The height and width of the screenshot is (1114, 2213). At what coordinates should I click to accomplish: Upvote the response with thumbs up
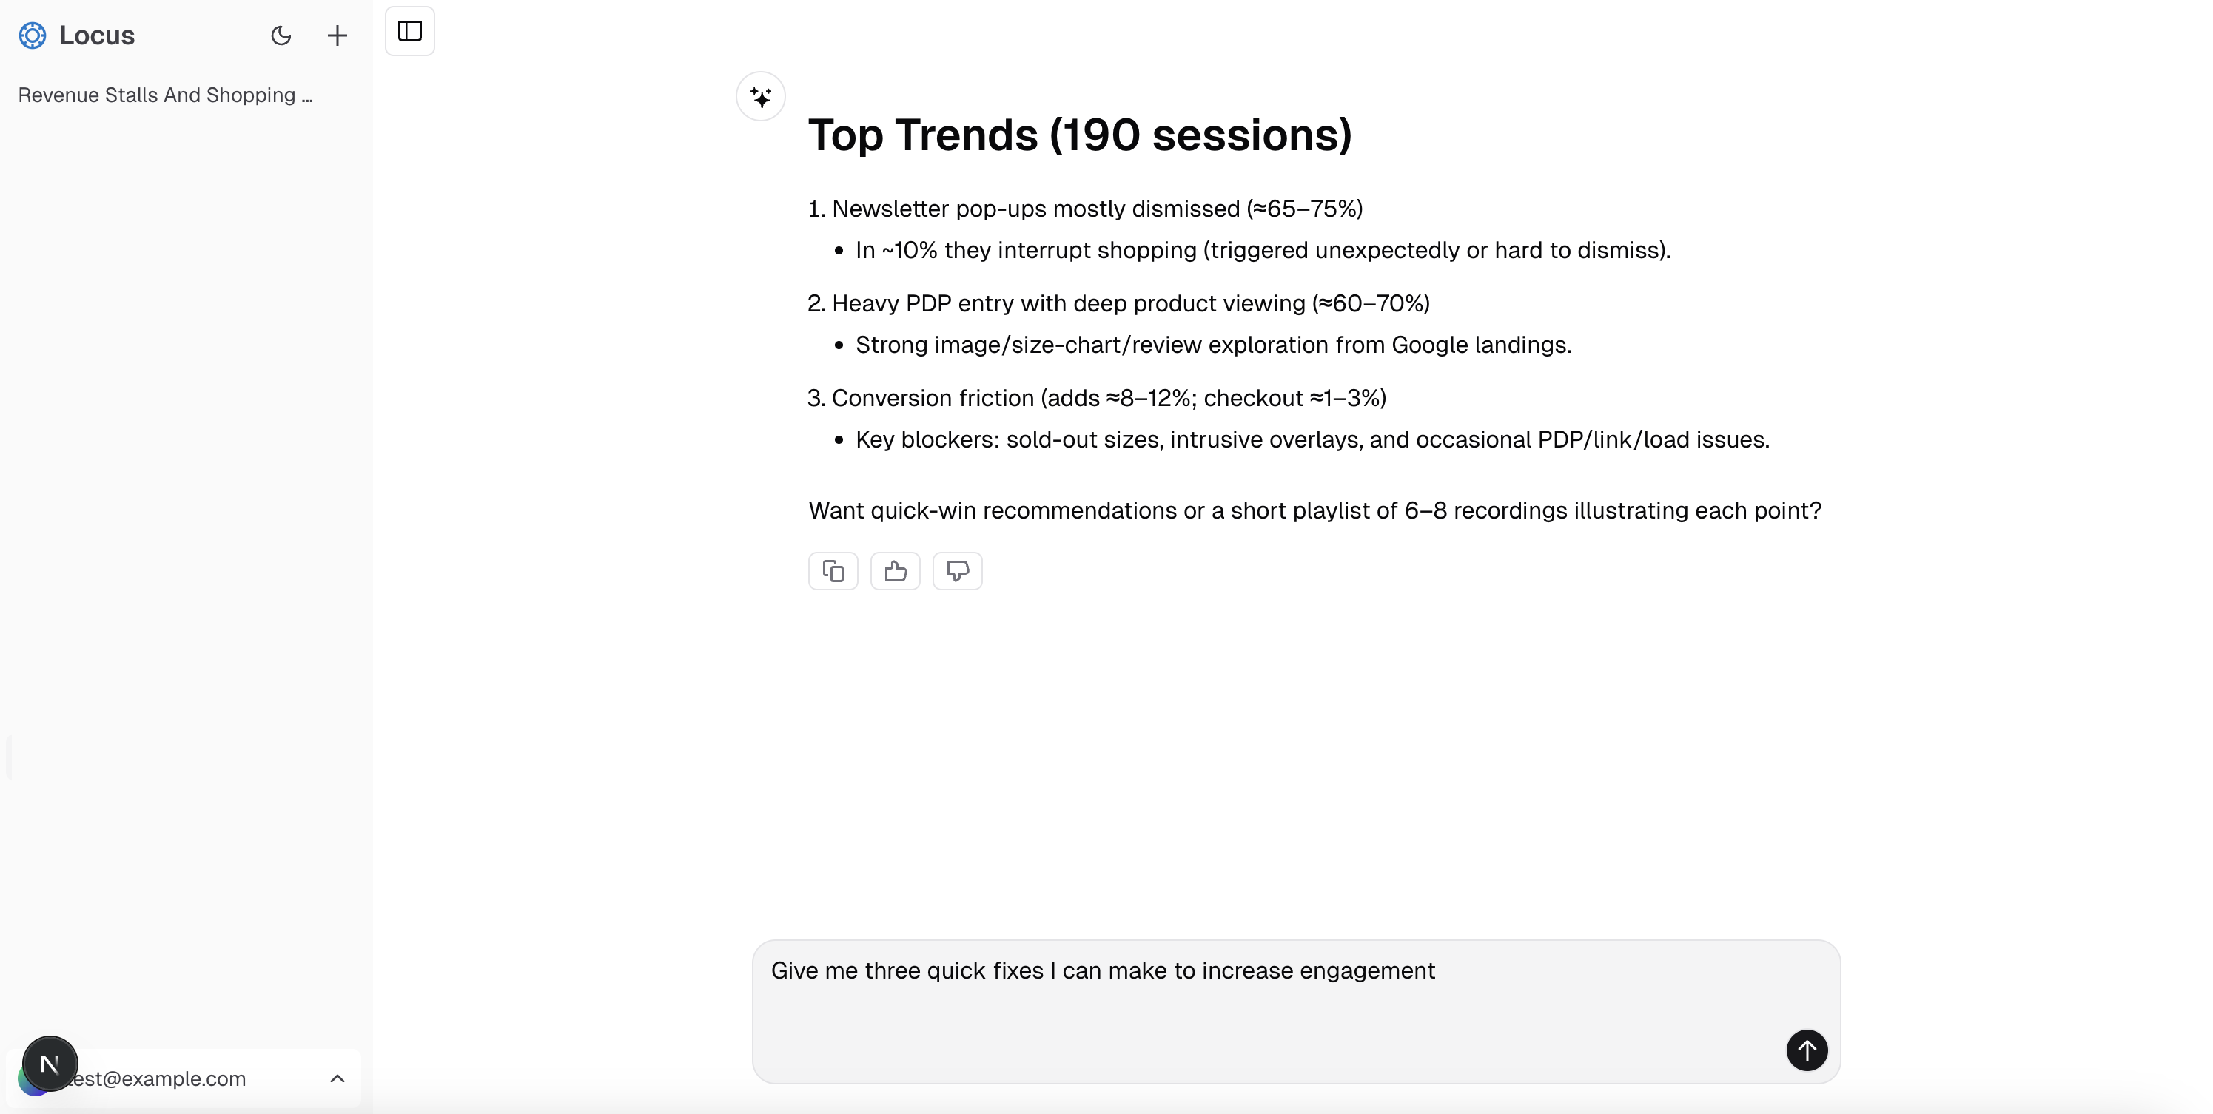895,571
